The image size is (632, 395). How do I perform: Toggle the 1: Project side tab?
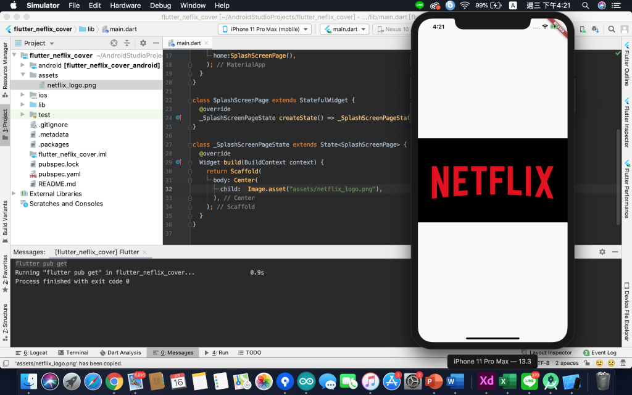click(5, 124)
